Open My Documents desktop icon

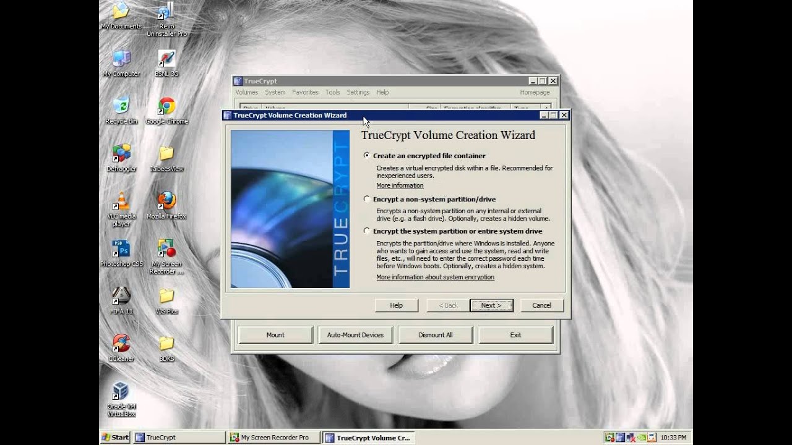click(x=121, y=15)
